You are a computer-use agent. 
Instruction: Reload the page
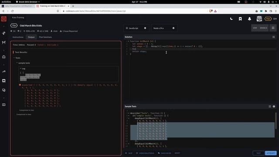(x=13, y=11)
